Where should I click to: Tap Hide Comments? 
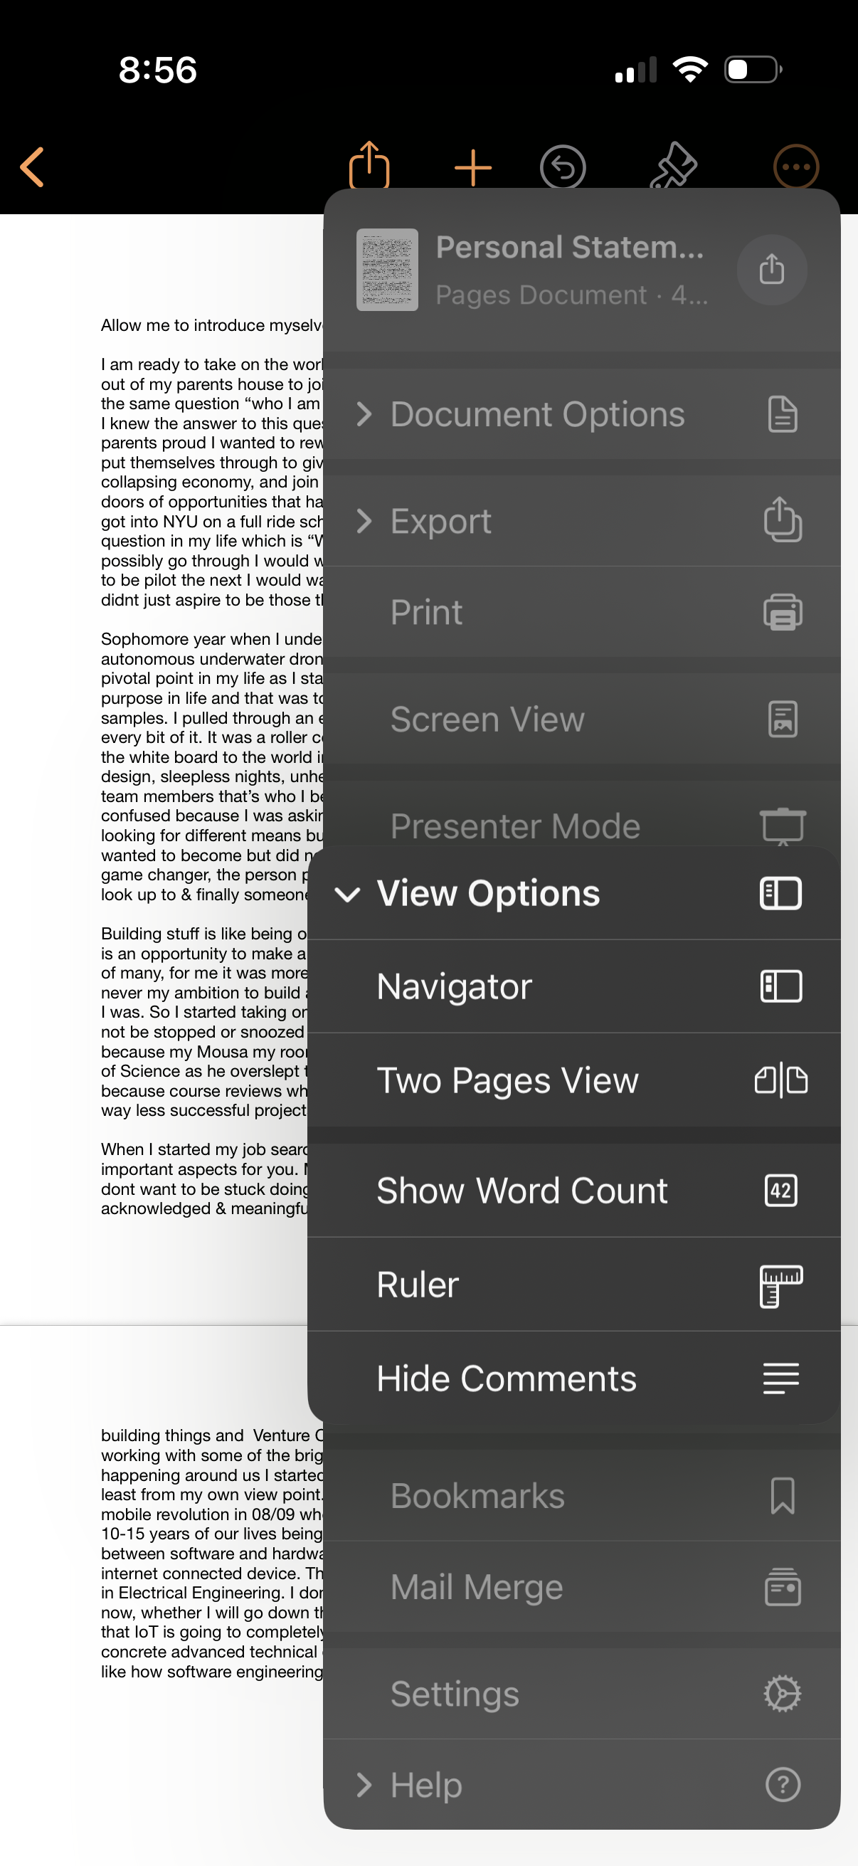(574, 1378)
